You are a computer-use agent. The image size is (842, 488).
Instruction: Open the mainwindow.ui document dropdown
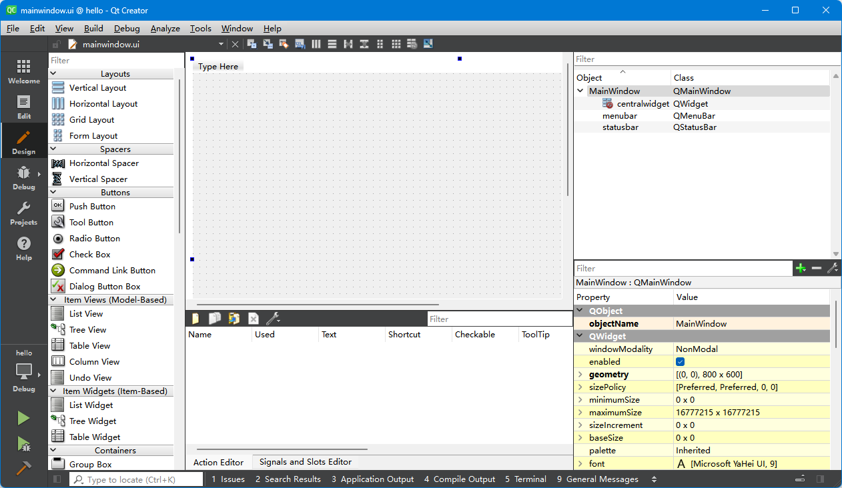(x=222, y=45)
